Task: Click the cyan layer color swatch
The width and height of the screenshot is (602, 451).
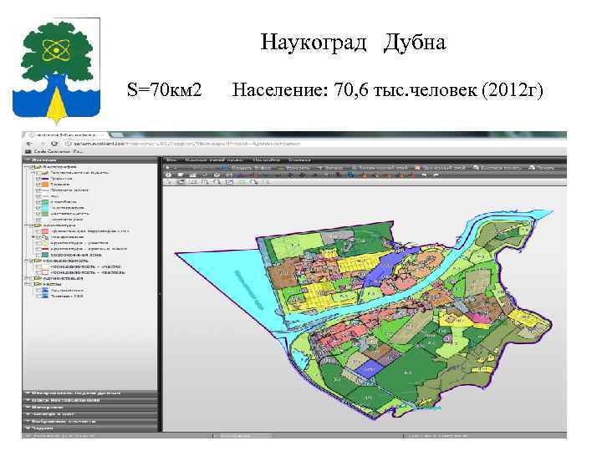Action: point(45,208)
